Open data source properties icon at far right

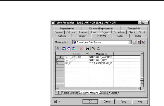coord(143,42)
